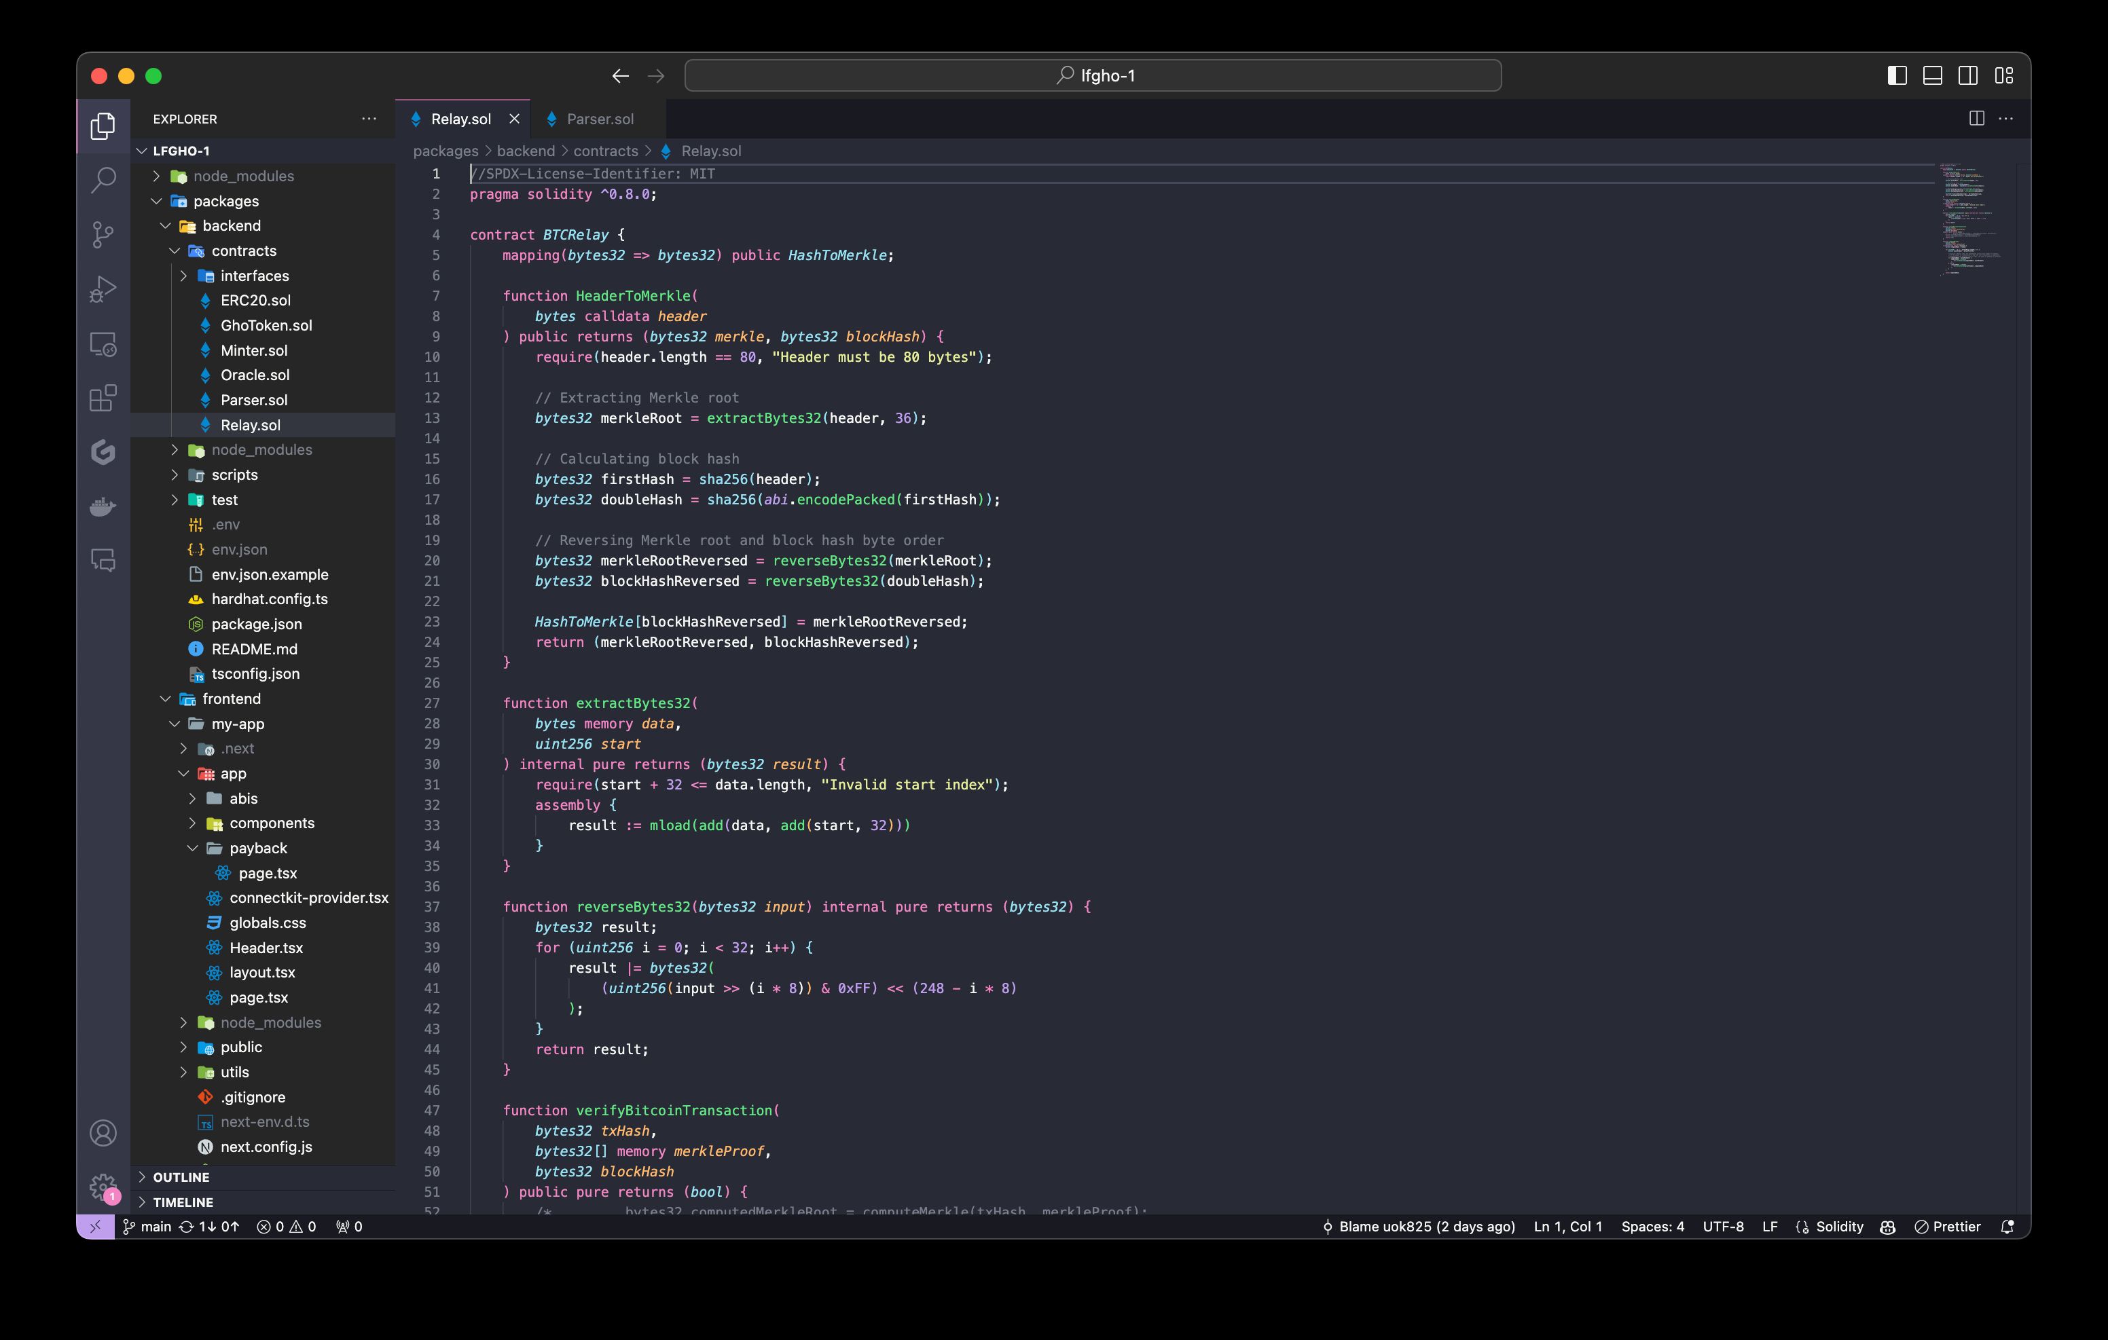
Task: Expand the abis folder
Action: (263, 798)
